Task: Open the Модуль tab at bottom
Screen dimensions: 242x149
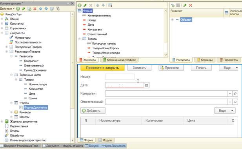Action: [105, 140]
